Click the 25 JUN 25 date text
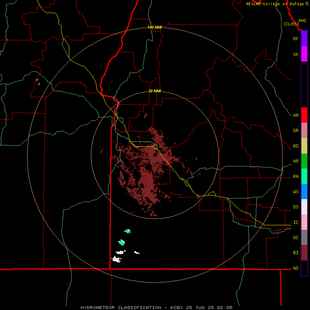The height and width of the screenshot is (310, 310). (201, 308)
